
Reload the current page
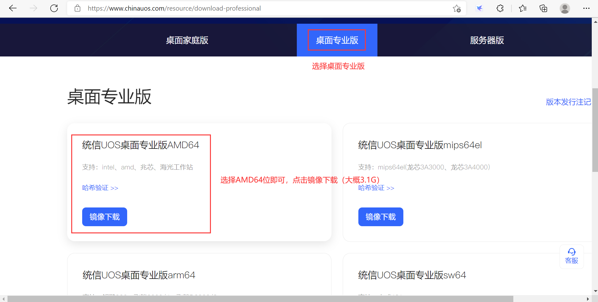click(x=54, y=8)
